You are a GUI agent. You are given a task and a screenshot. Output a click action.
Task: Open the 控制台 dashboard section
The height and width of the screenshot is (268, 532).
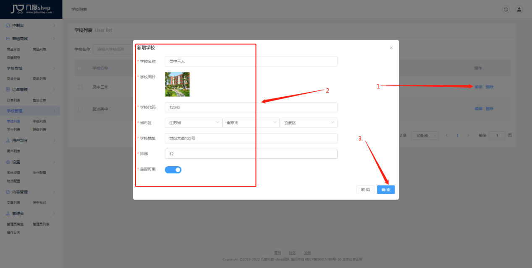[x=17, y=25]
